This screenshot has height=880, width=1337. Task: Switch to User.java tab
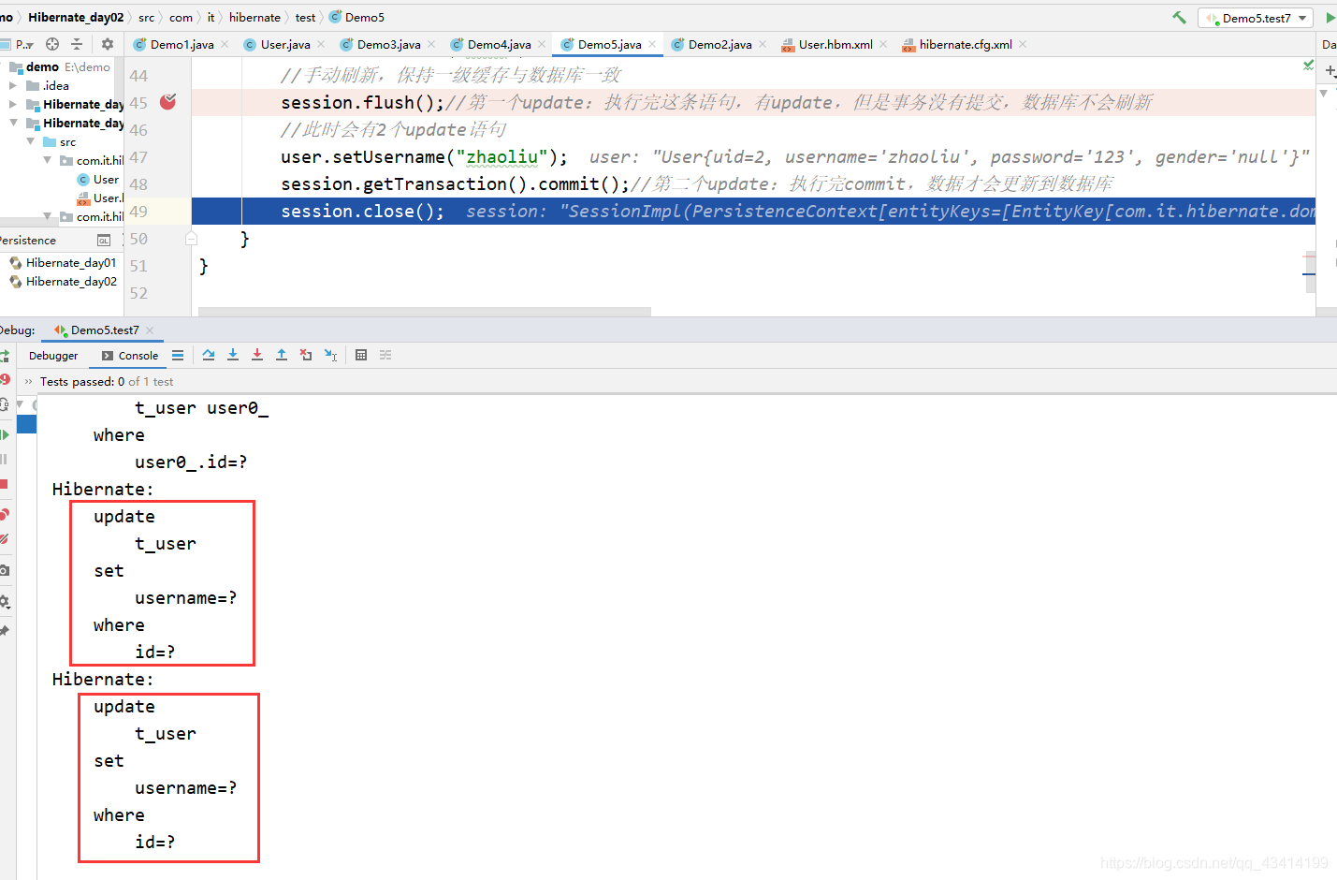pyautogui.click(x=285, y=44)
